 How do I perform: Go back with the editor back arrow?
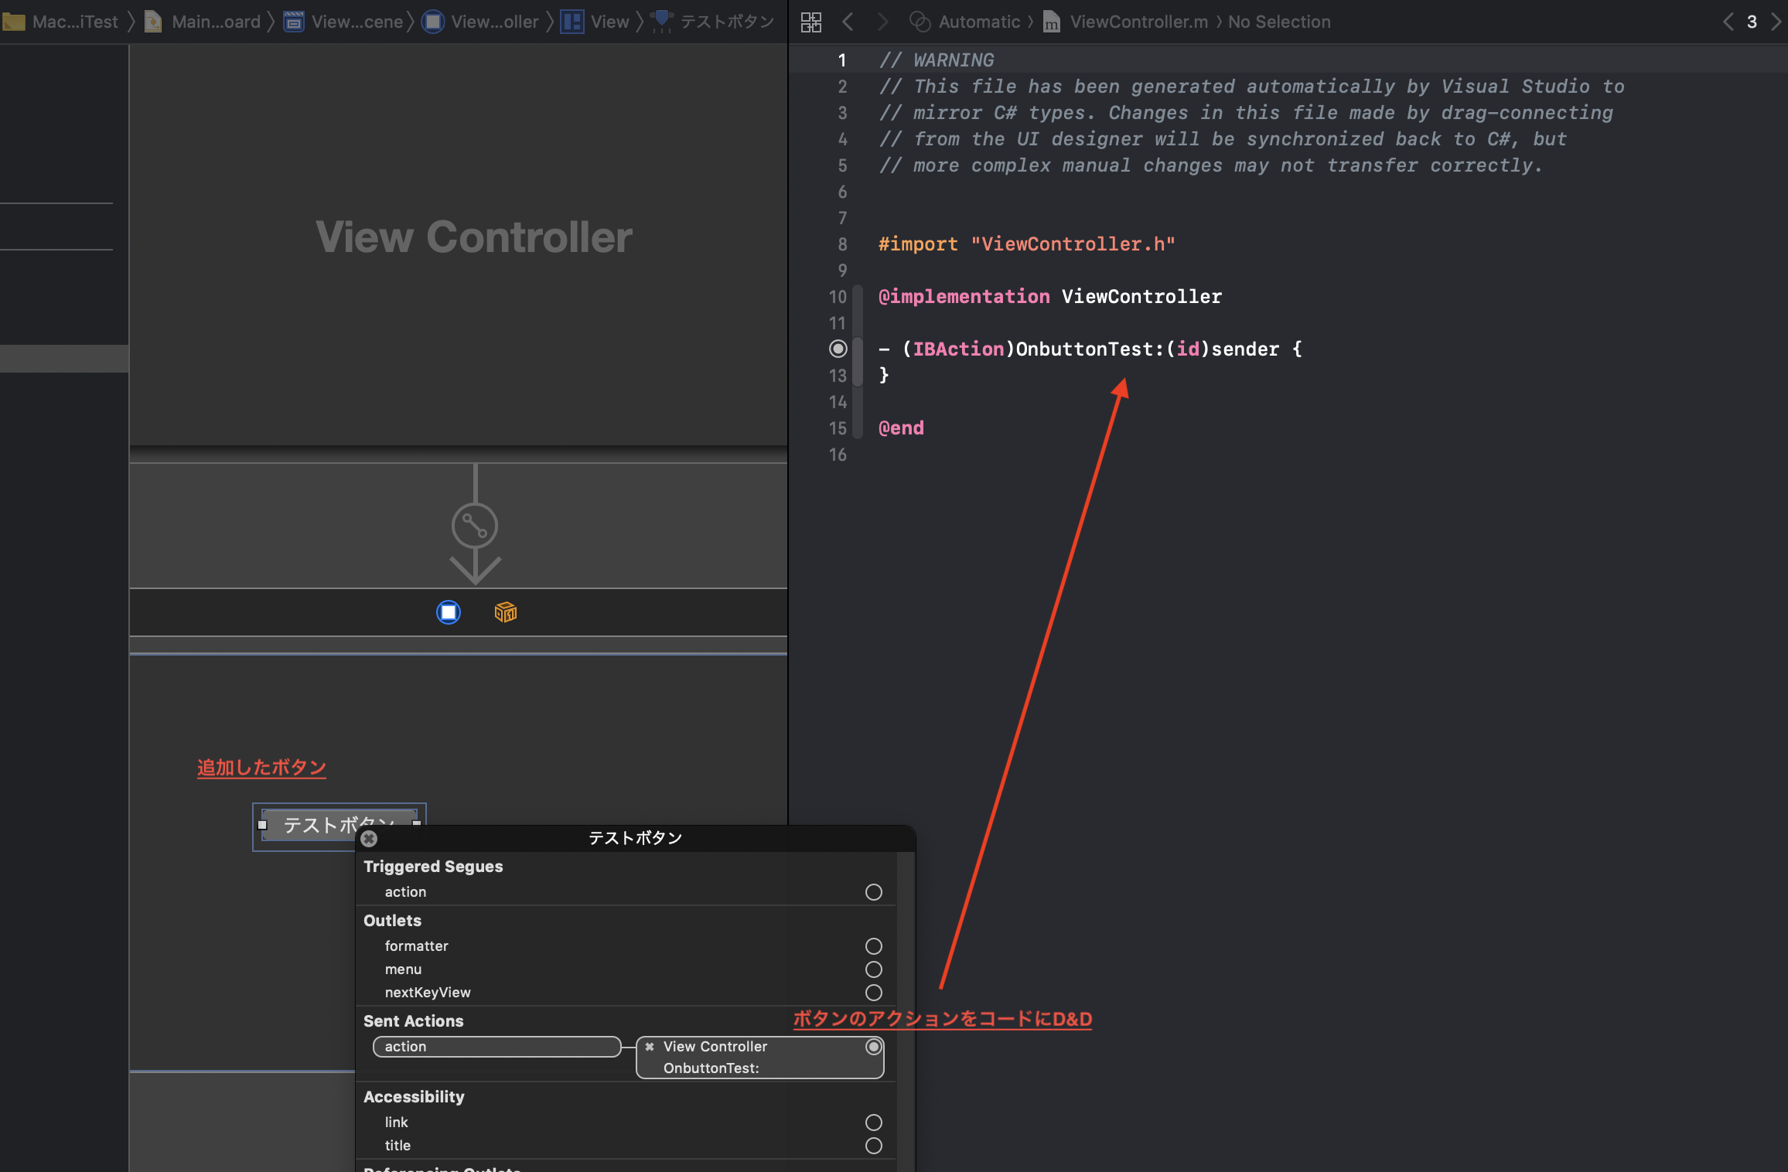click(848, 22)
